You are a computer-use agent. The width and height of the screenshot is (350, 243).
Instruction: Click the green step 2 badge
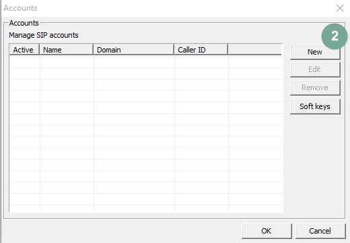(x=335, y=36)
